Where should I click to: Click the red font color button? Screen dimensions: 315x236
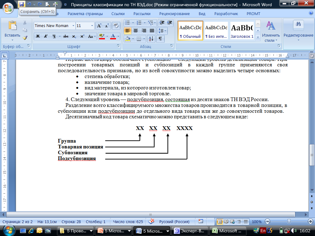(113, 37)
